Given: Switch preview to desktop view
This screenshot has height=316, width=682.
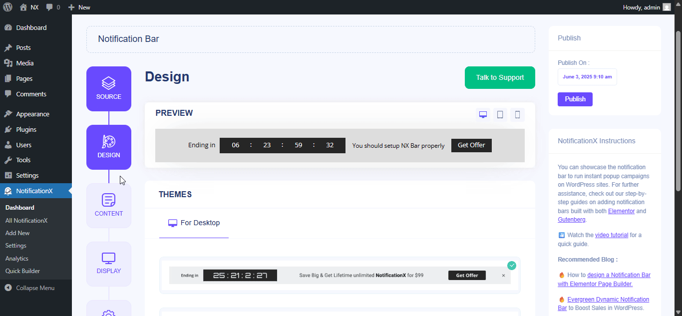Looking at the screenshot, I should (483, 115).
